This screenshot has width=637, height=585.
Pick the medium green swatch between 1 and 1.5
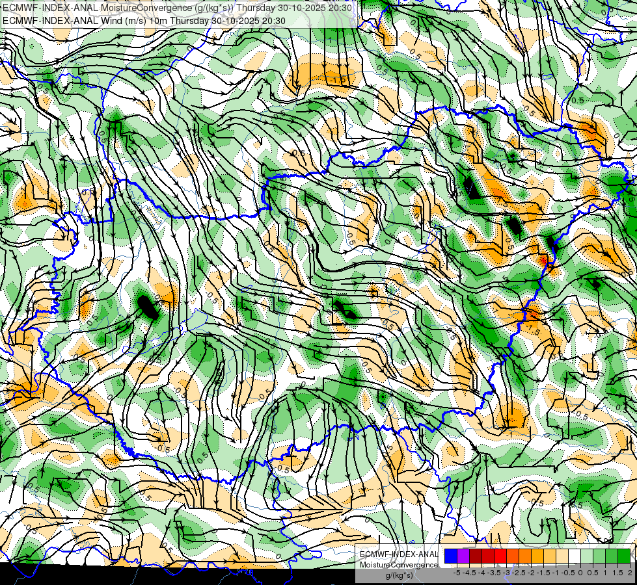pos(612,556)
